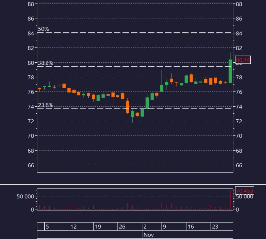
Task: Click the 70 453 volume value label
Action: (x=244, y=191)
